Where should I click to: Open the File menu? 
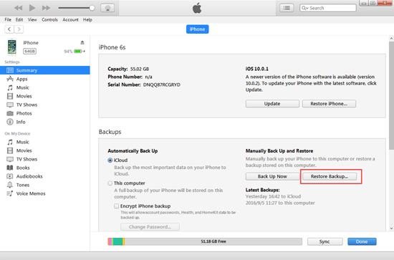[x=8, y=19]
